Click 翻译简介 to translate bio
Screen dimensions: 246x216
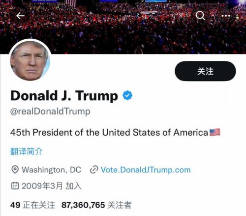27,151
